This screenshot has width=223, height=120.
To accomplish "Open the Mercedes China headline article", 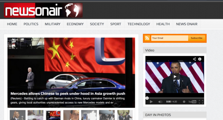I will tap(68, 94).
